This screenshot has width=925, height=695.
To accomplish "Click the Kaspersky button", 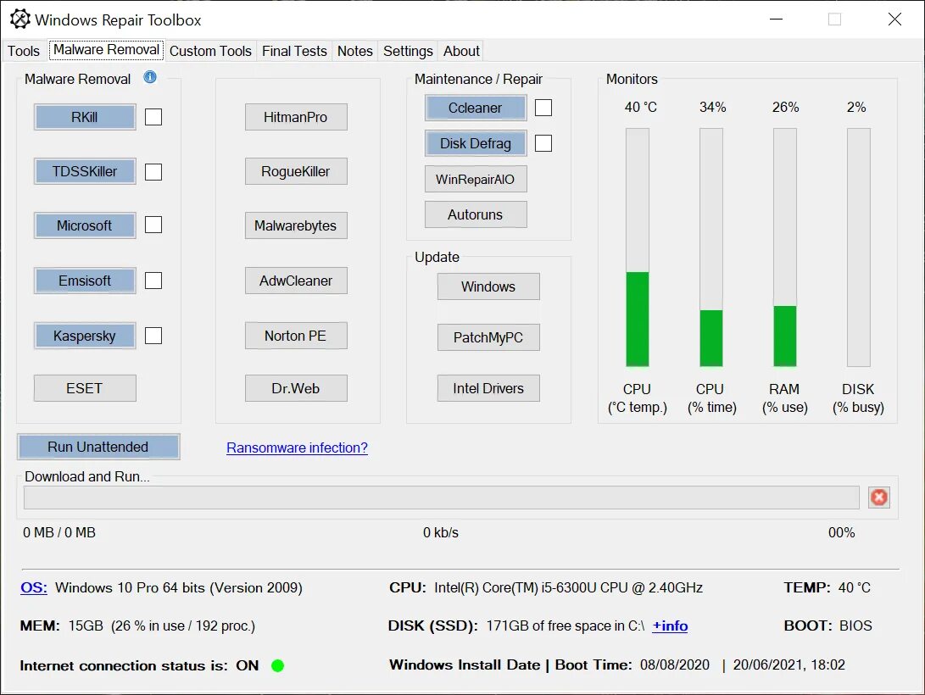I will (84, 336).
